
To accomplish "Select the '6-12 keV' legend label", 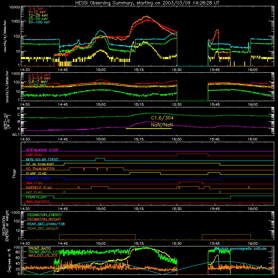I will click(37, 12).
